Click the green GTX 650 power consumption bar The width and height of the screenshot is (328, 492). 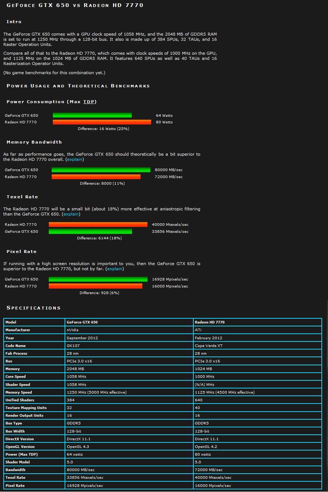[x=92, y=115]
